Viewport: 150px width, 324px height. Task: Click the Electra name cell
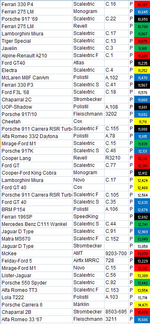36,70
